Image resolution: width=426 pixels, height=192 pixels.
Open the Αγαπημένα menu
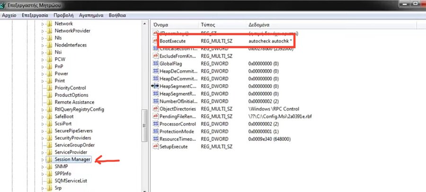91,15
